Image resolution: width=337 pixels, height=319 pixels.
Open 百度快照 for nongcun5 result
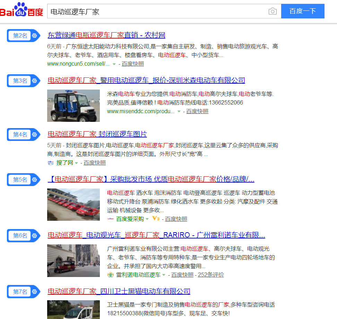coord(133,64)
